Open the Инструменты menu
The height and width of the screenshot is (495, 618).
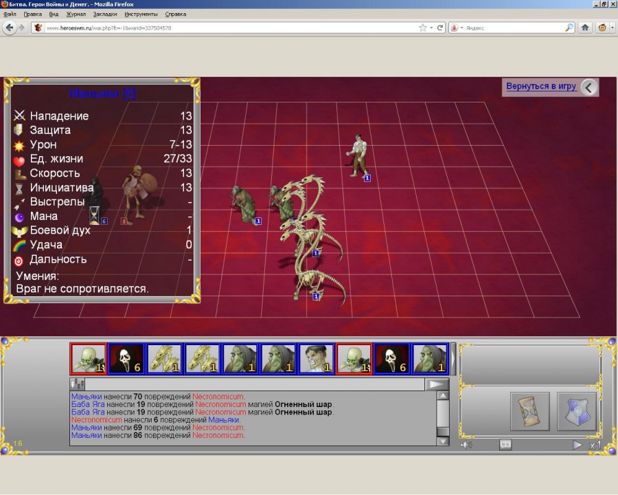141,14
